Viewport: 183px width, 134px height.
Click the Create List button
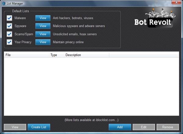point(39,127)
